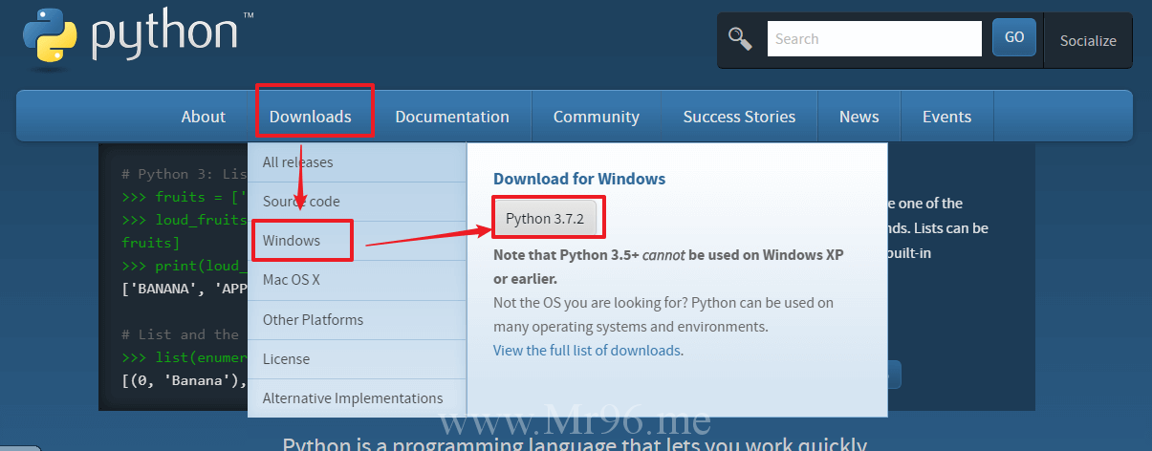The width and height of the screenshot is (1152, 451).
Task: Open the full list of downloads link
Action: click(587, 351)
